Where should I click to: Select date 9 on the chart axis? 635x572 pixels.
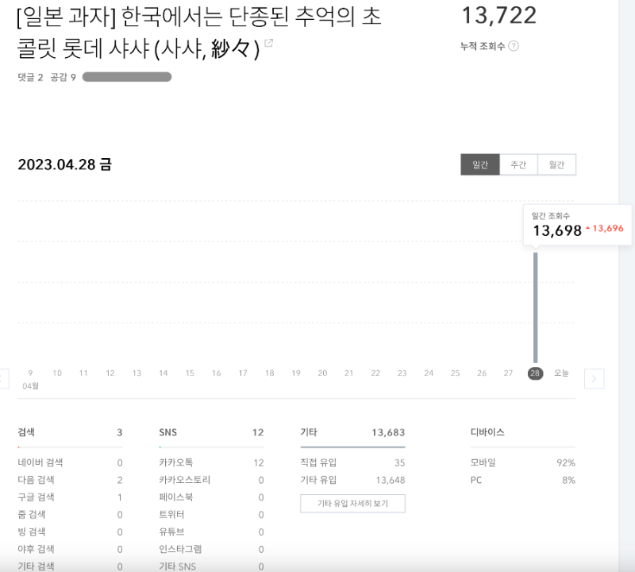(x=30, y=373)
